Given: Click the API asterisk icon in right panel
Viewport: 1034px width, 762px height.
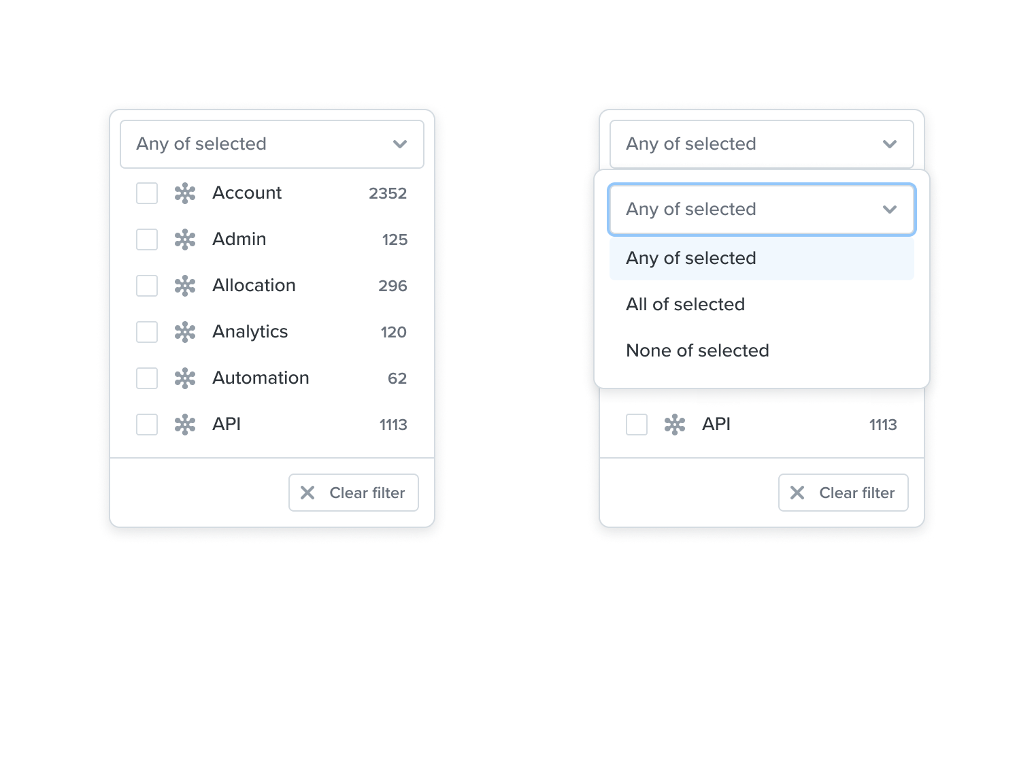Looking at the screenshot, I should 675,425.
